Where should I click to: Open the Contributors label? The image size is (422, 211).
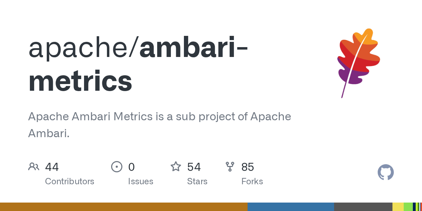coord(70,181)
